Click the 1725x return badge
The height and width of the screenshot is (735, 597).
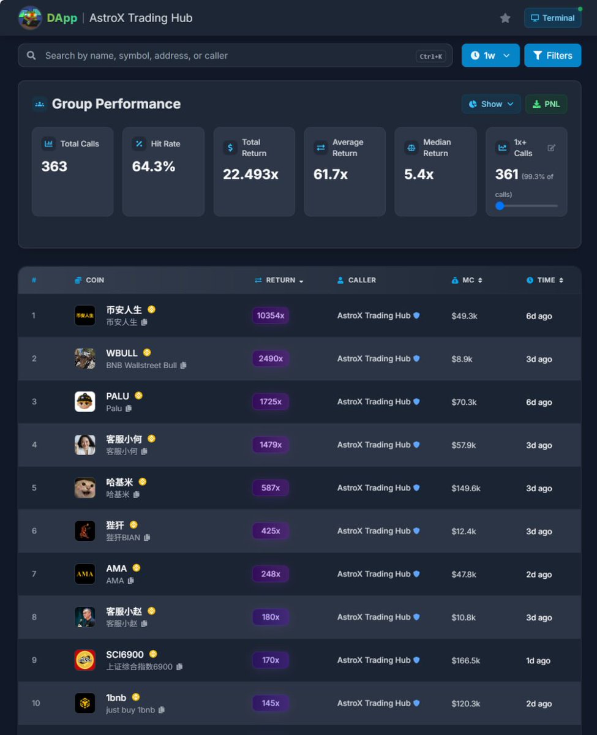pos(271,402)
